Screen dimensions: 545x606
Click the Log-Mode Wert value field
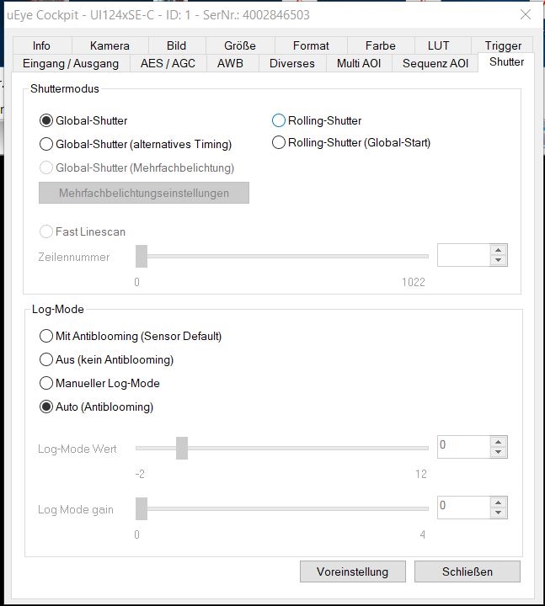pos(463,448)
